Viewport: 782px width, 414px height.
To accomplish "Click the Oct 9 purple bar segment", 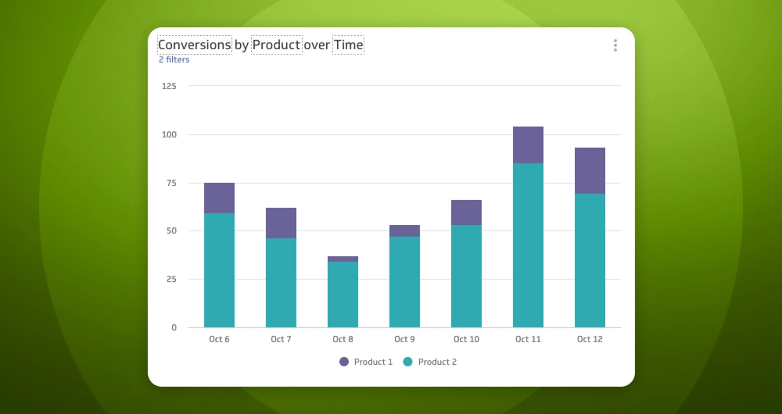I will click(404, 231).
